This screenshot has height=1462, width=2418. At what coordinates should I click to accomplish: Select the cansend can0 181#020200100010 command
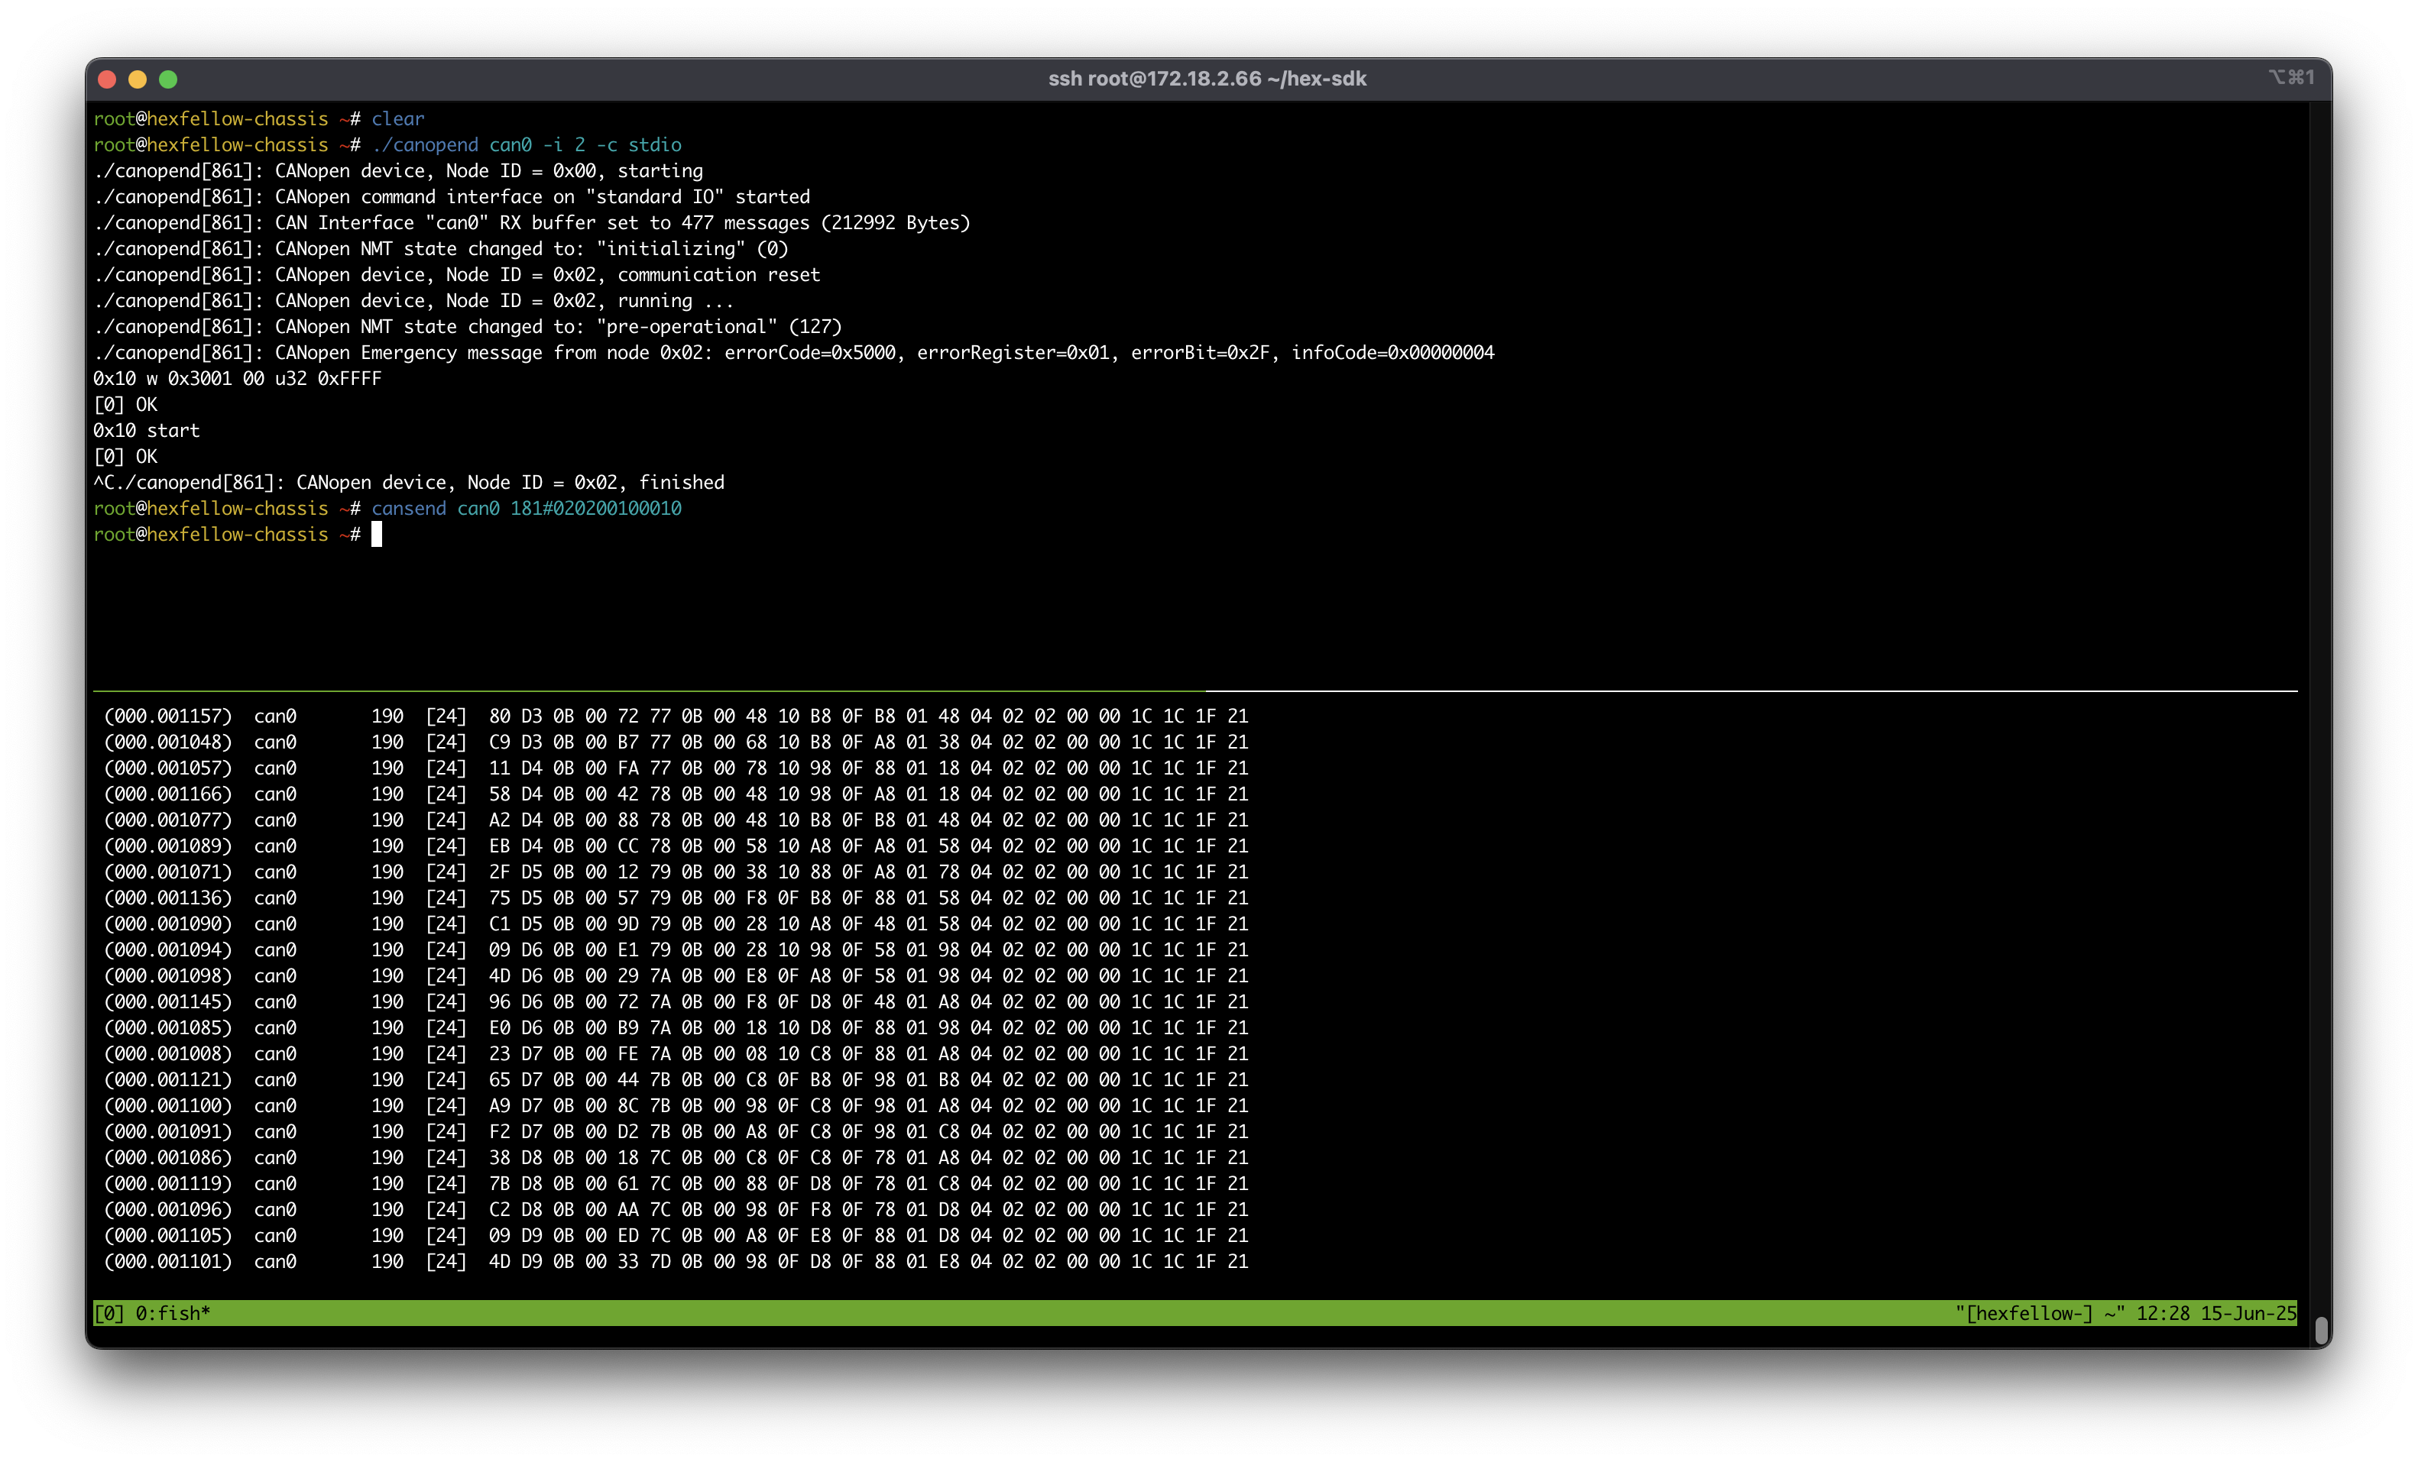[527, 508]
